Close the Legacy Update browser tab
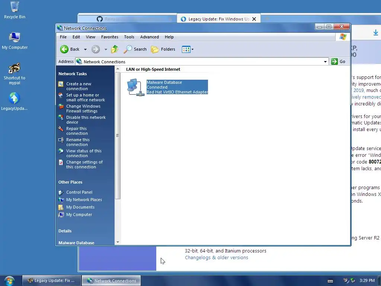Screen dimensions: 381x286 click(254, 19)
